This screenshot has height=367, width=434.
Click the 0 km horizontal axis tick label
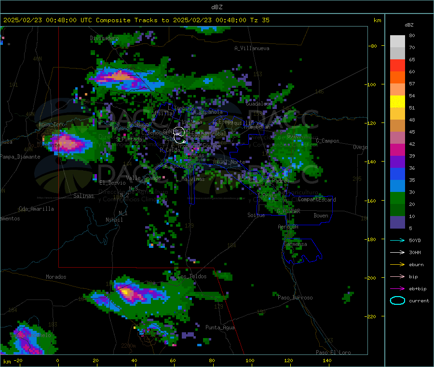pyautogui.click(x=57, y=360)
